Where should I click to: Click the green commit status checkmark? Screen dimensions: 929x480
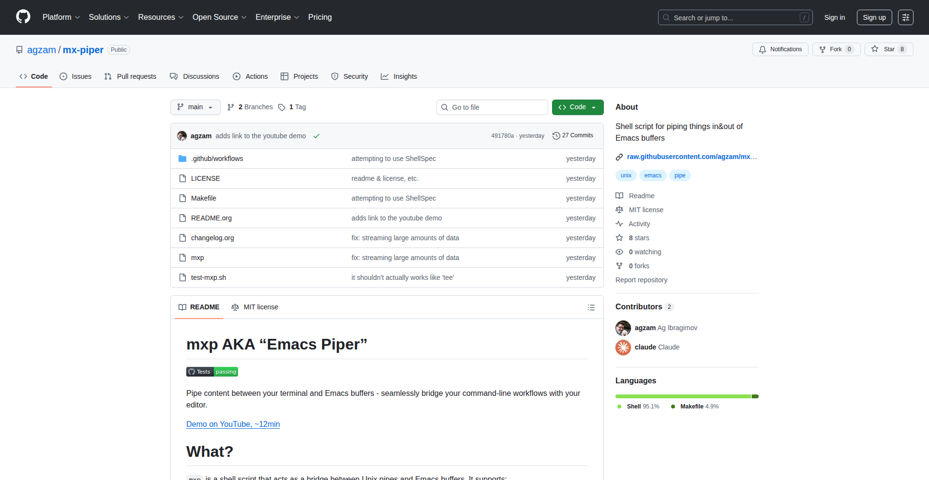pos(316,136)
